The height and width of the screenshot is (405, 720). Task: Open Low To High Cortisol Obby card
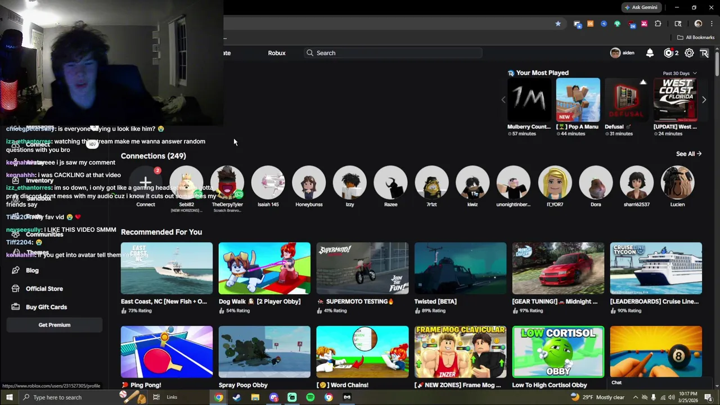(x=558, y=352)
